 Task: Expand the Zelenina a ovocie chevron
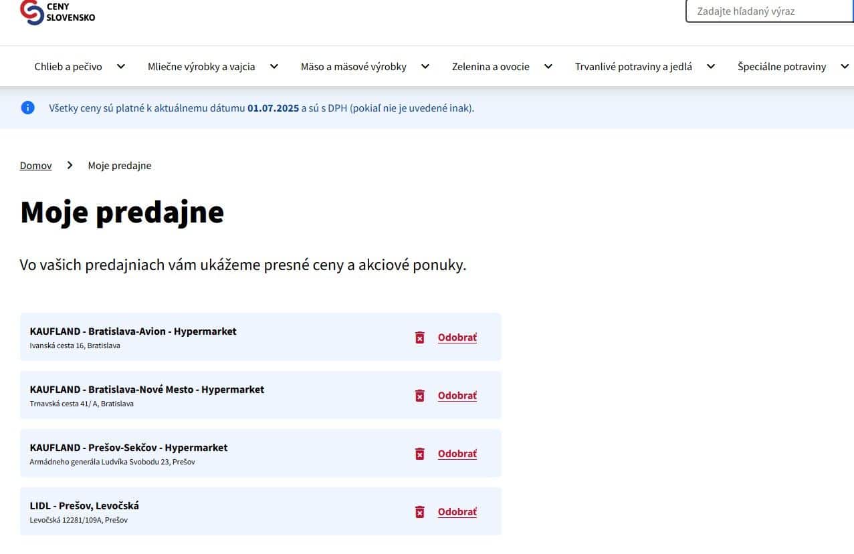[x=548, y=66]
